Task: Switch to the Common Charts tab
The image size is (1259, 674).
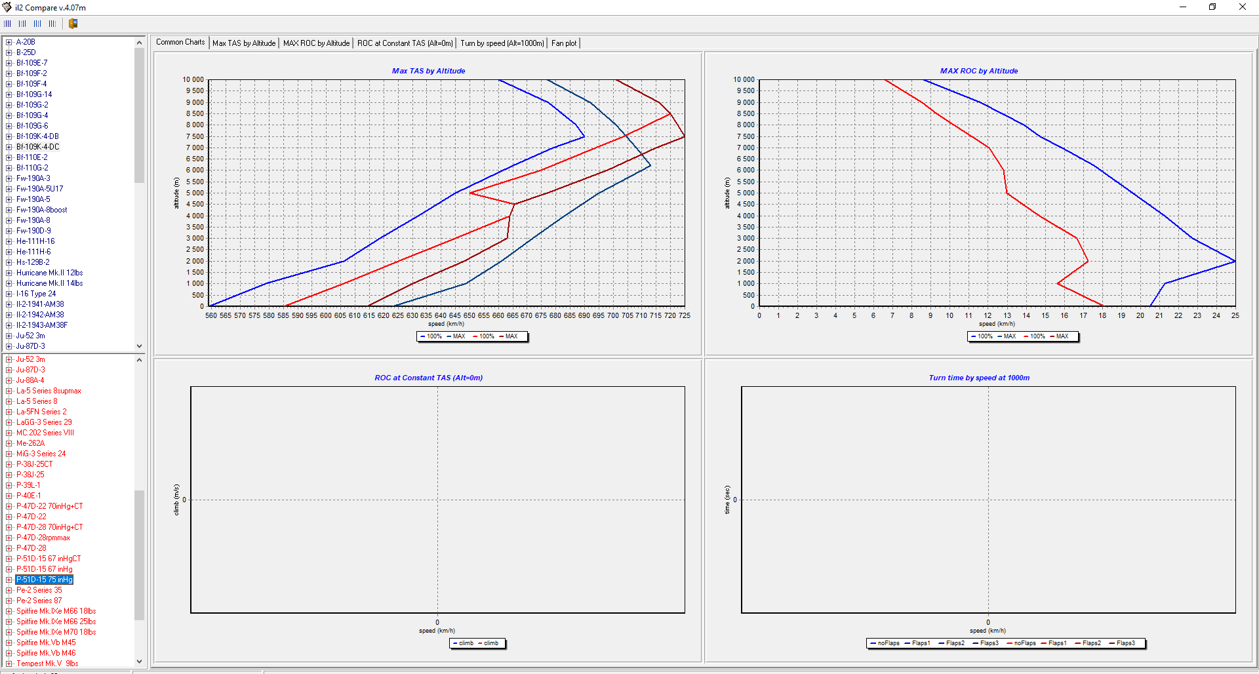Action: (180, 42)
